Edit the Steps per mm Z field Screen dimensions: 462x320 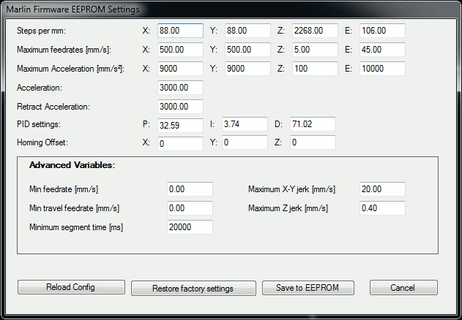[x=315, y=31]
